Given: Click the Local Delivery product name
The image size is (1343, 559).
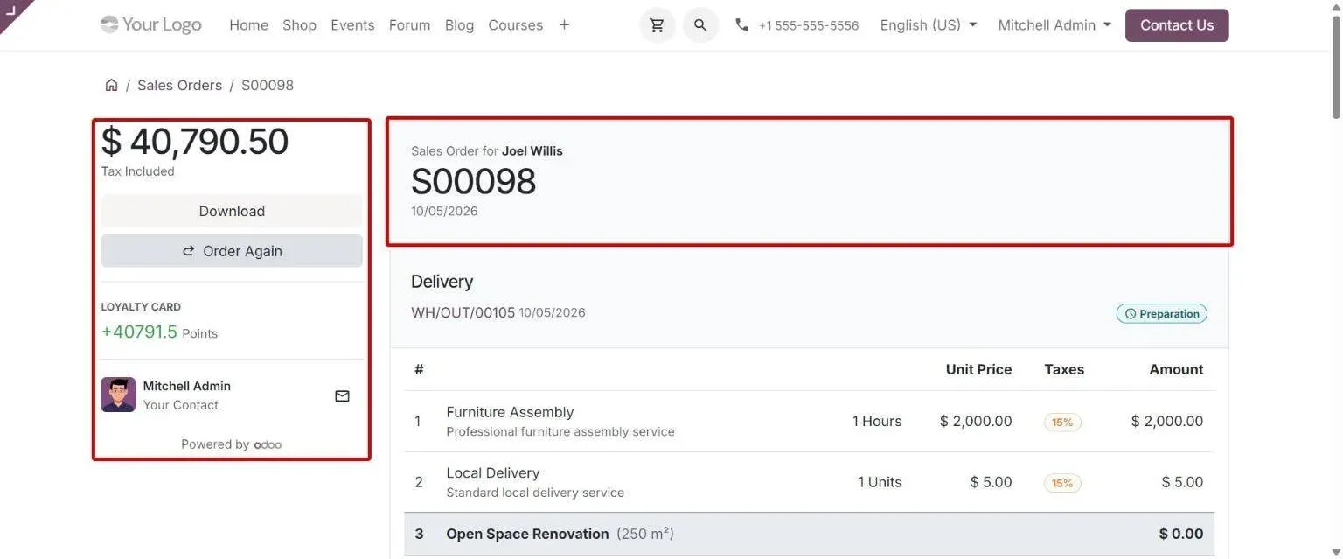Looking at the screenshot, I should (493, 472).
